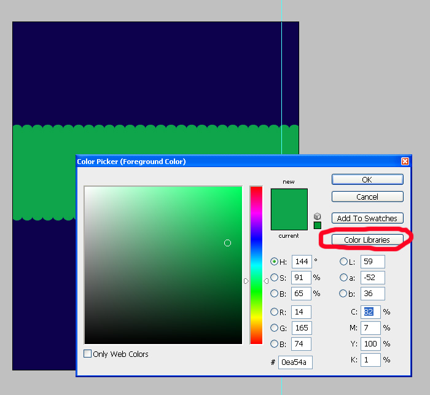Close the Color Picker dialog
Screen dimensions: 430x395
point(405,162)
